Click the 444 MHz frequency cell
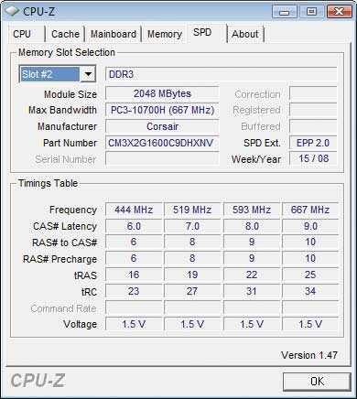 [134, 210]
